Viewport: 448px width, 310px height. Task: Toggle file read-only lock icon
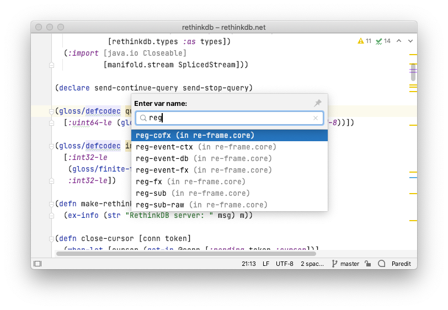[x=367, y=264]
